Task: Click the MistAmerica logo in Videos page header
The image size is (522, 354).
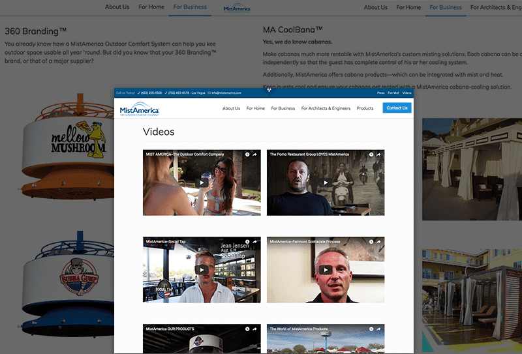Action: [x=140, y=109]
